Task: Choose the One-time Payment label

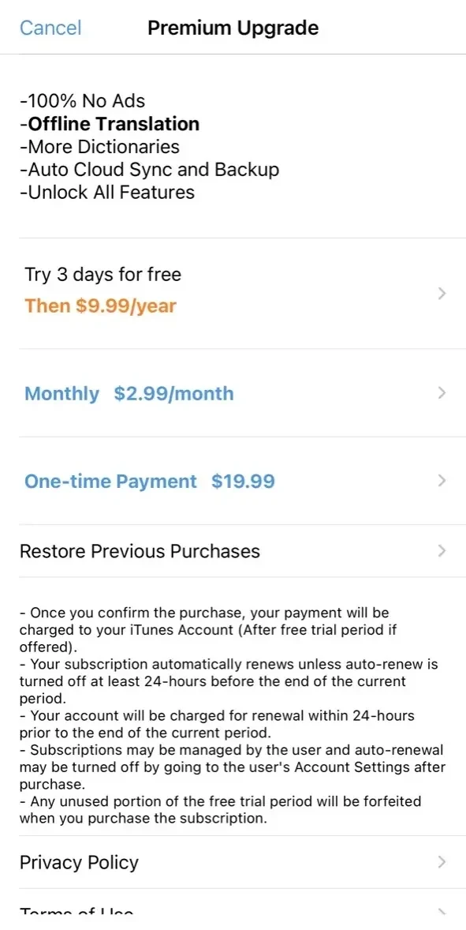Action: click(110, 481)
